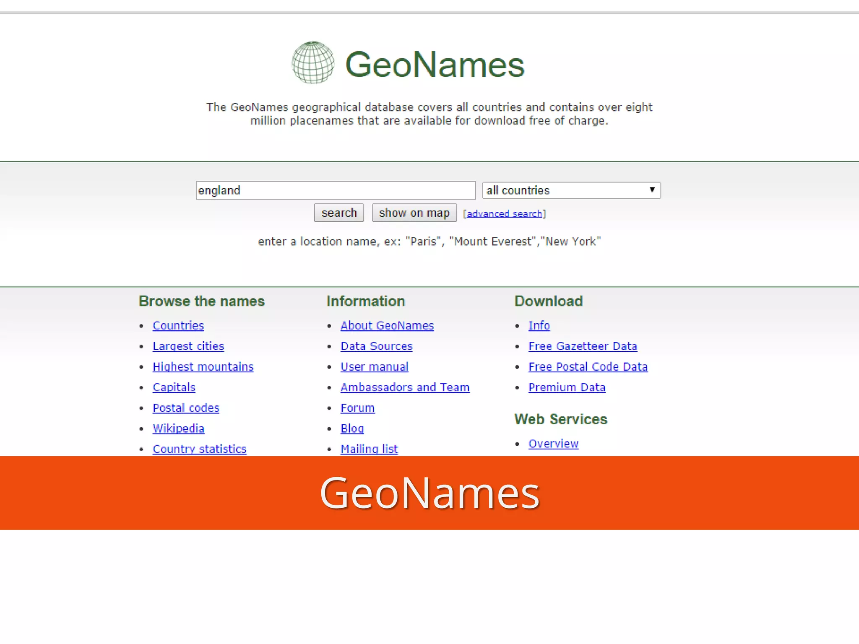Click the "Download" heading
The height and width of the screenshot is (644, 859).
point(549,301)
